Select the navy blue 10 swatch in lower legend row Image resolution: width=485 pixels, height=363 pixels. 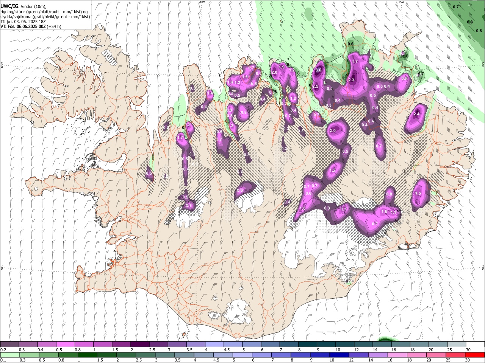tap(339, 355)
